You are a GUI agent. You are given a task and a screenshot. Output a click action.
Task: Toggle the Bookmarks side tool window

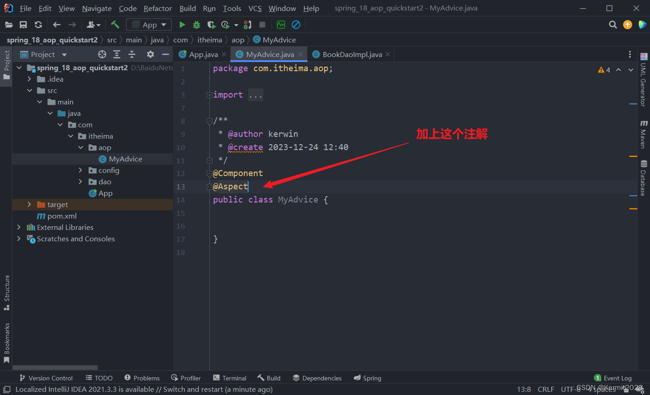(x=6, y=343)
